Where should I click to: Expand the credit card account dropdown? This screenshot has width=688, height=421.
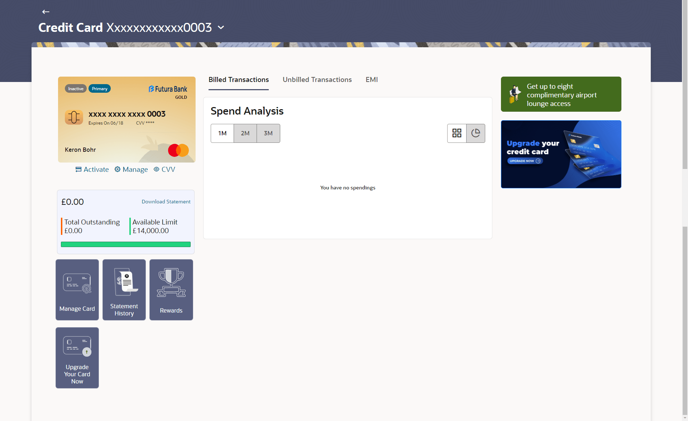click(221, 28)
